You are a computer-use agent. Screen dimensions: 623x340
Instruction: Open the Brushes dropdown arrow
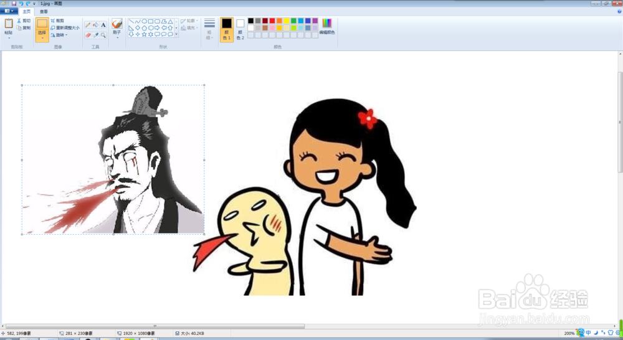pos(117,37)
